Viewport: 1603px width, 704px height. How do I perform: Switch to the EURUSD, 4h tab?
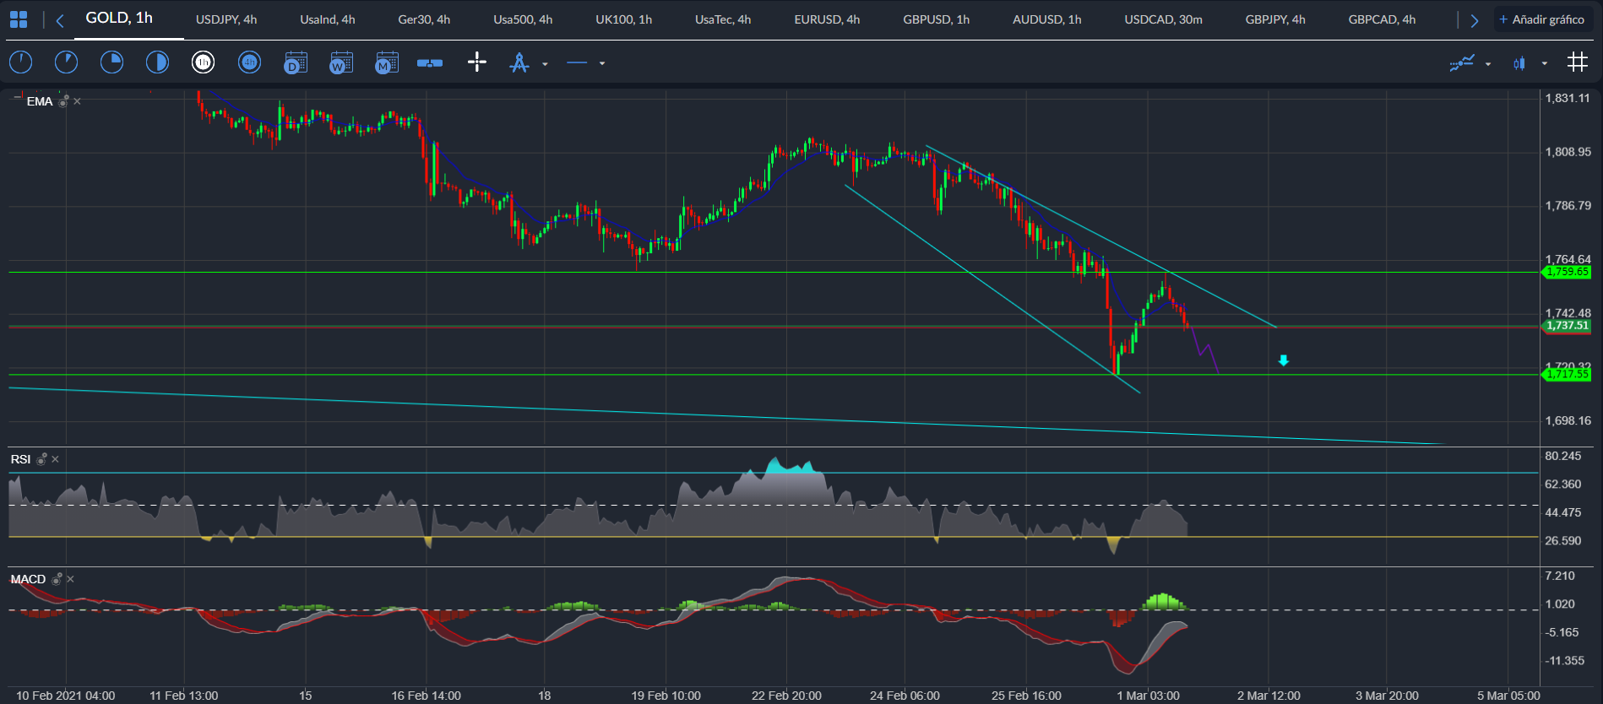[826, 19]
